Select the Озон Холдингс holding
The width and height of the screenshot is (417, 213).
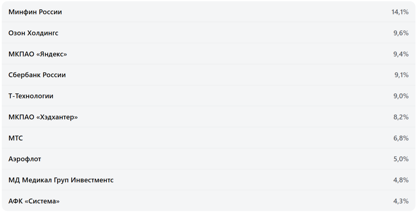(33, 33)
